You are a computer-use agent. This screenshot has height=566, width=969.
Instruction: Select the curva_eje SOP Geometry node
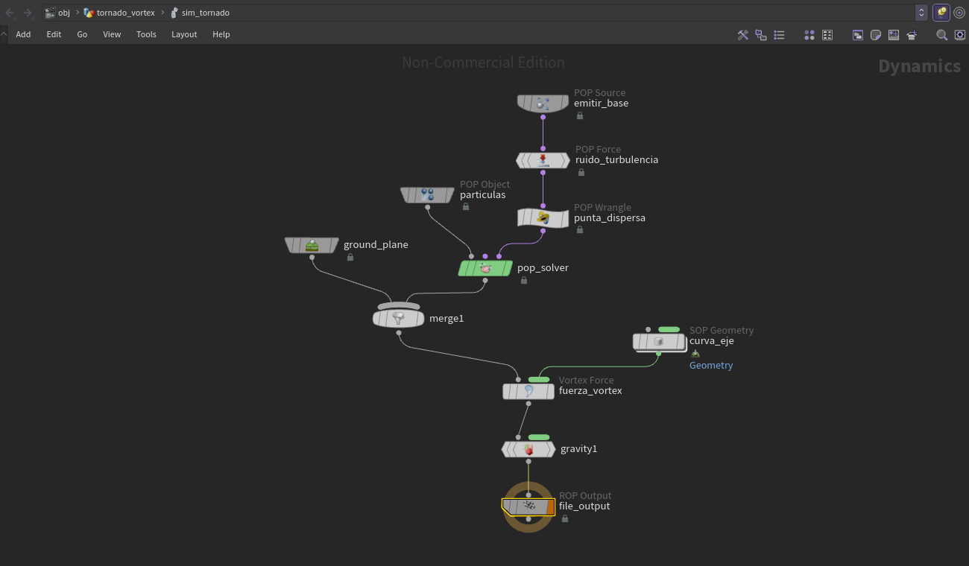point(659,342)
